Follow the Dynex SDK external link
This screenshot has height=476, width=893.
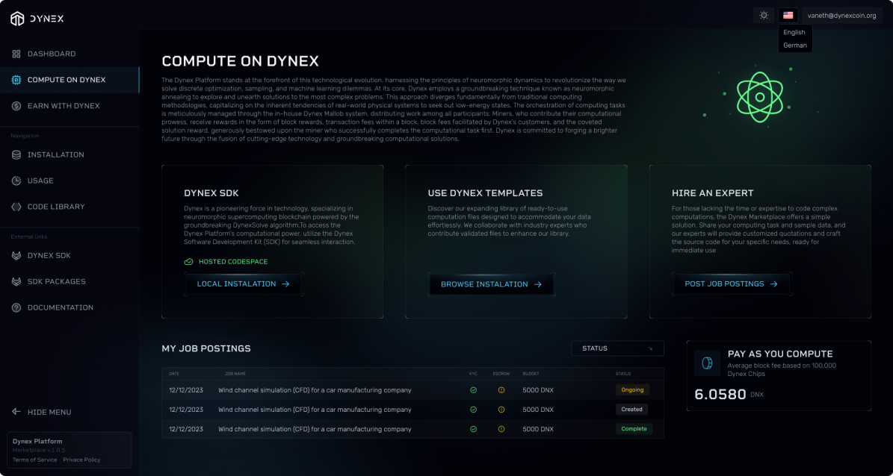coord(69,256)
